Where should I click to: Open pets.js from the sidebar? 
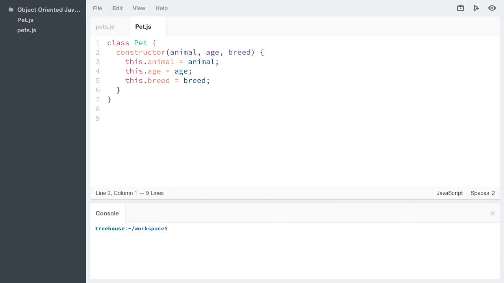(26, 30)
